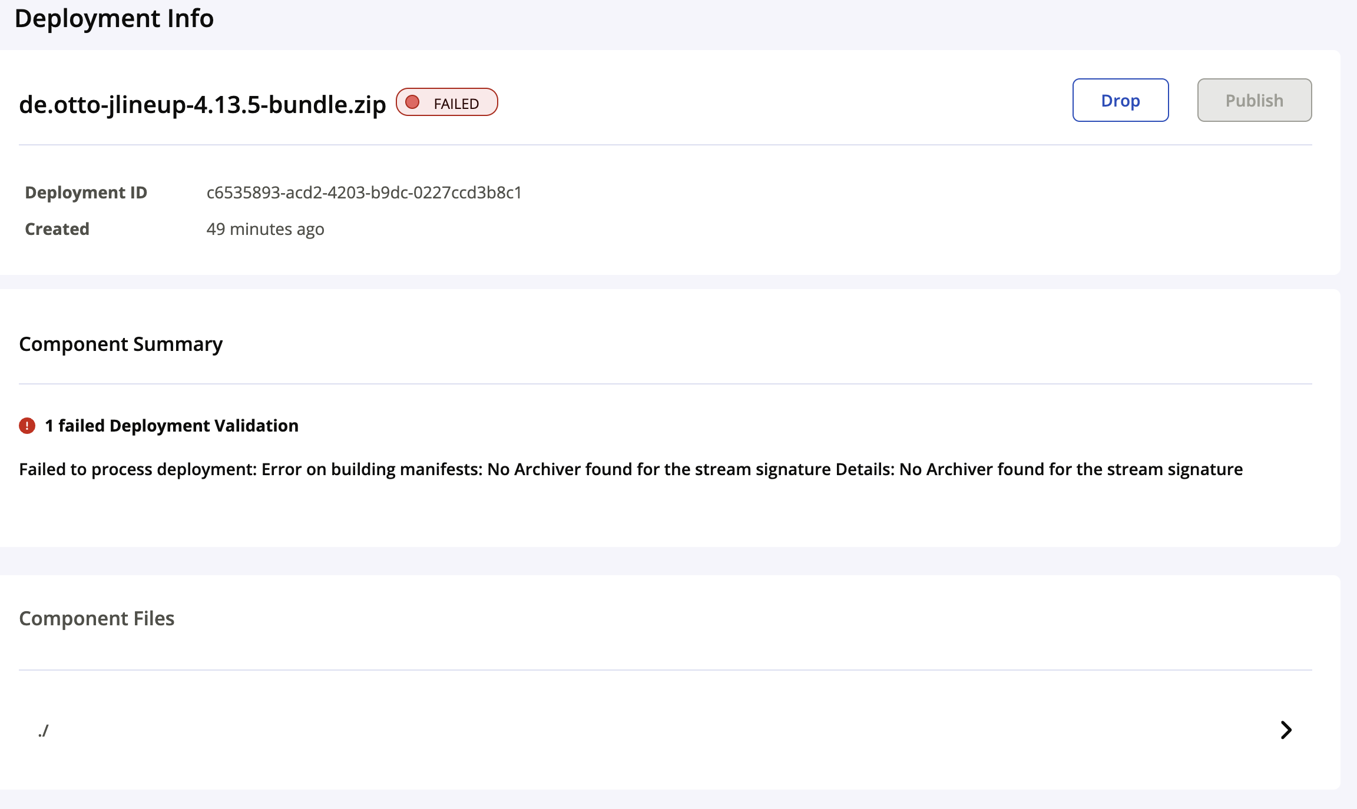
Task: Select the deployment ID c6535893-acd2-4203-b9dc-0227ccd3b8c1
Action: click(364, 193)
